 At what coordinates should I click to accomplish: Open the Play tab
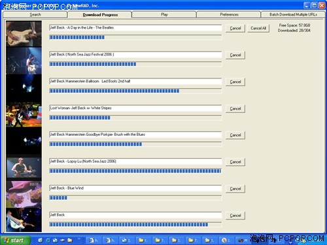coord(164,14)
